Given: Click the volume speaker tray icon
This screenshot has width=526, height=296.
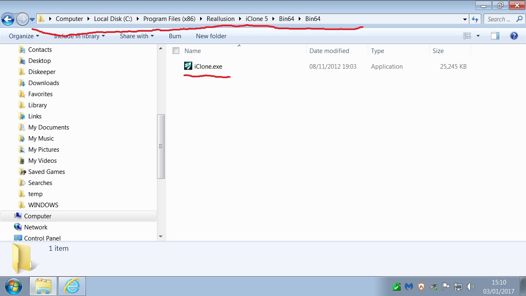Looking at the screenshot, I should 471,287.
